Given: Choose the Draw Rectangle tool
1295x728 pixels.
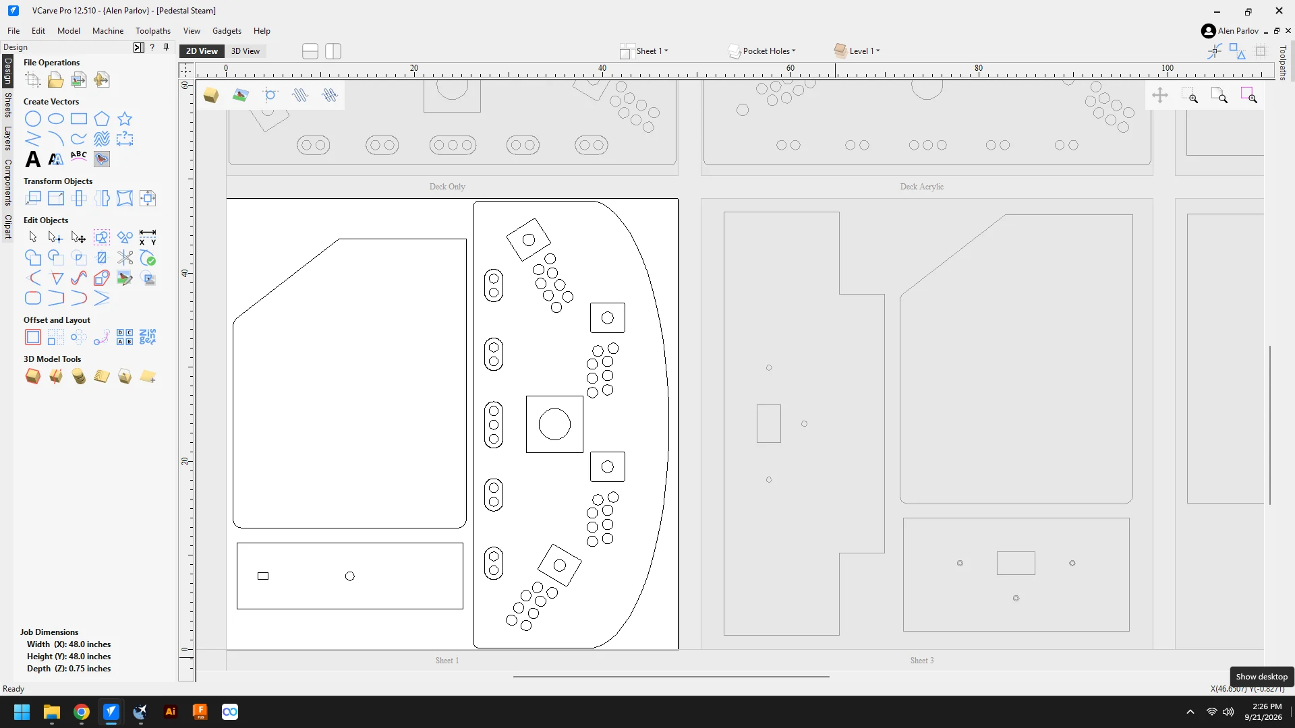Looking at the screenshot, I should click(79, 119).
